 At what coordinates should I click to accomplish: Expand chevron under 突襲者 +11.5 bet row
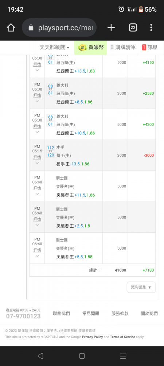coord(37,194)
